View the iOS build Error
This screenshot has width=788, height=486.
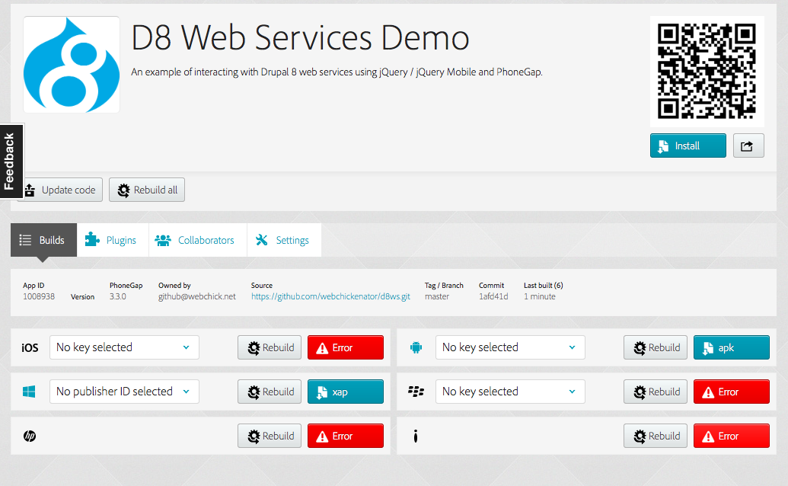[345, 347]
